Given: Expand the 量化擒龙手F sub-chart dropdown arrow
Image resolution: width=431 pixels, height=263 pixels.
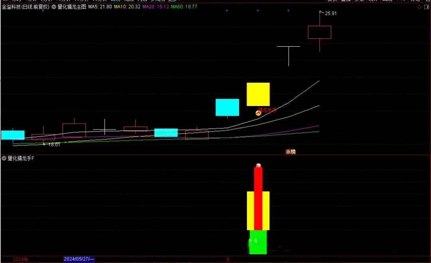Looking at the screenshot, I should click(x=4, y=158).
